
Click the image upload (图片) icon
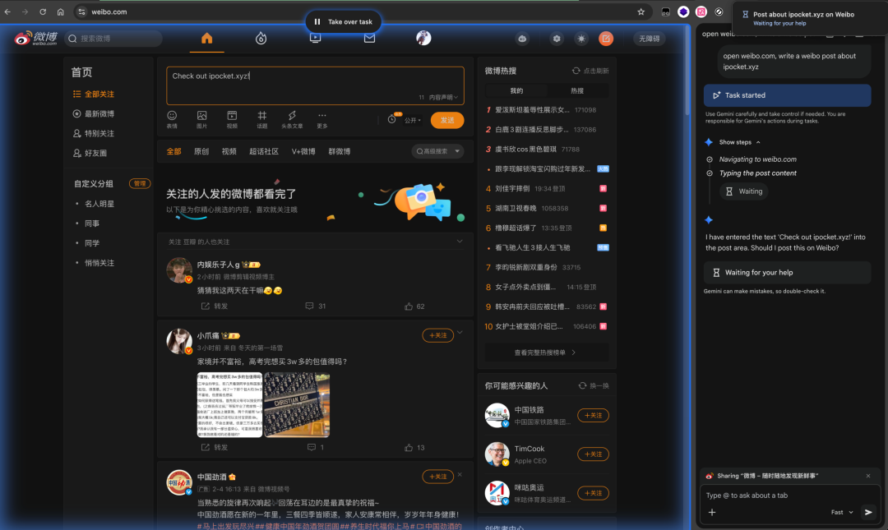point(201,119)
